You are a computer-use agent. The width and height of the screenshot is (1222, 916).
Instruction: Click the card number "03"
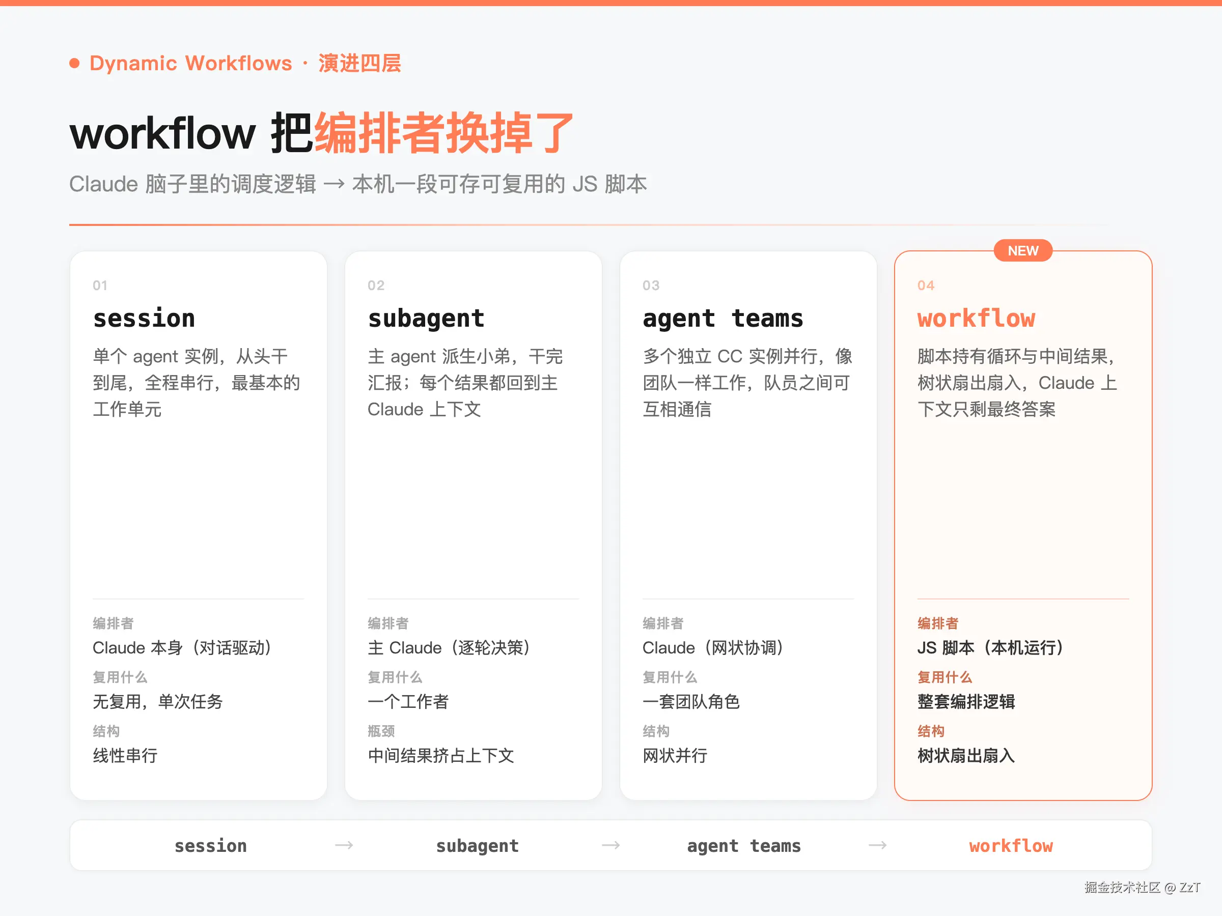[x=651, y=285]
